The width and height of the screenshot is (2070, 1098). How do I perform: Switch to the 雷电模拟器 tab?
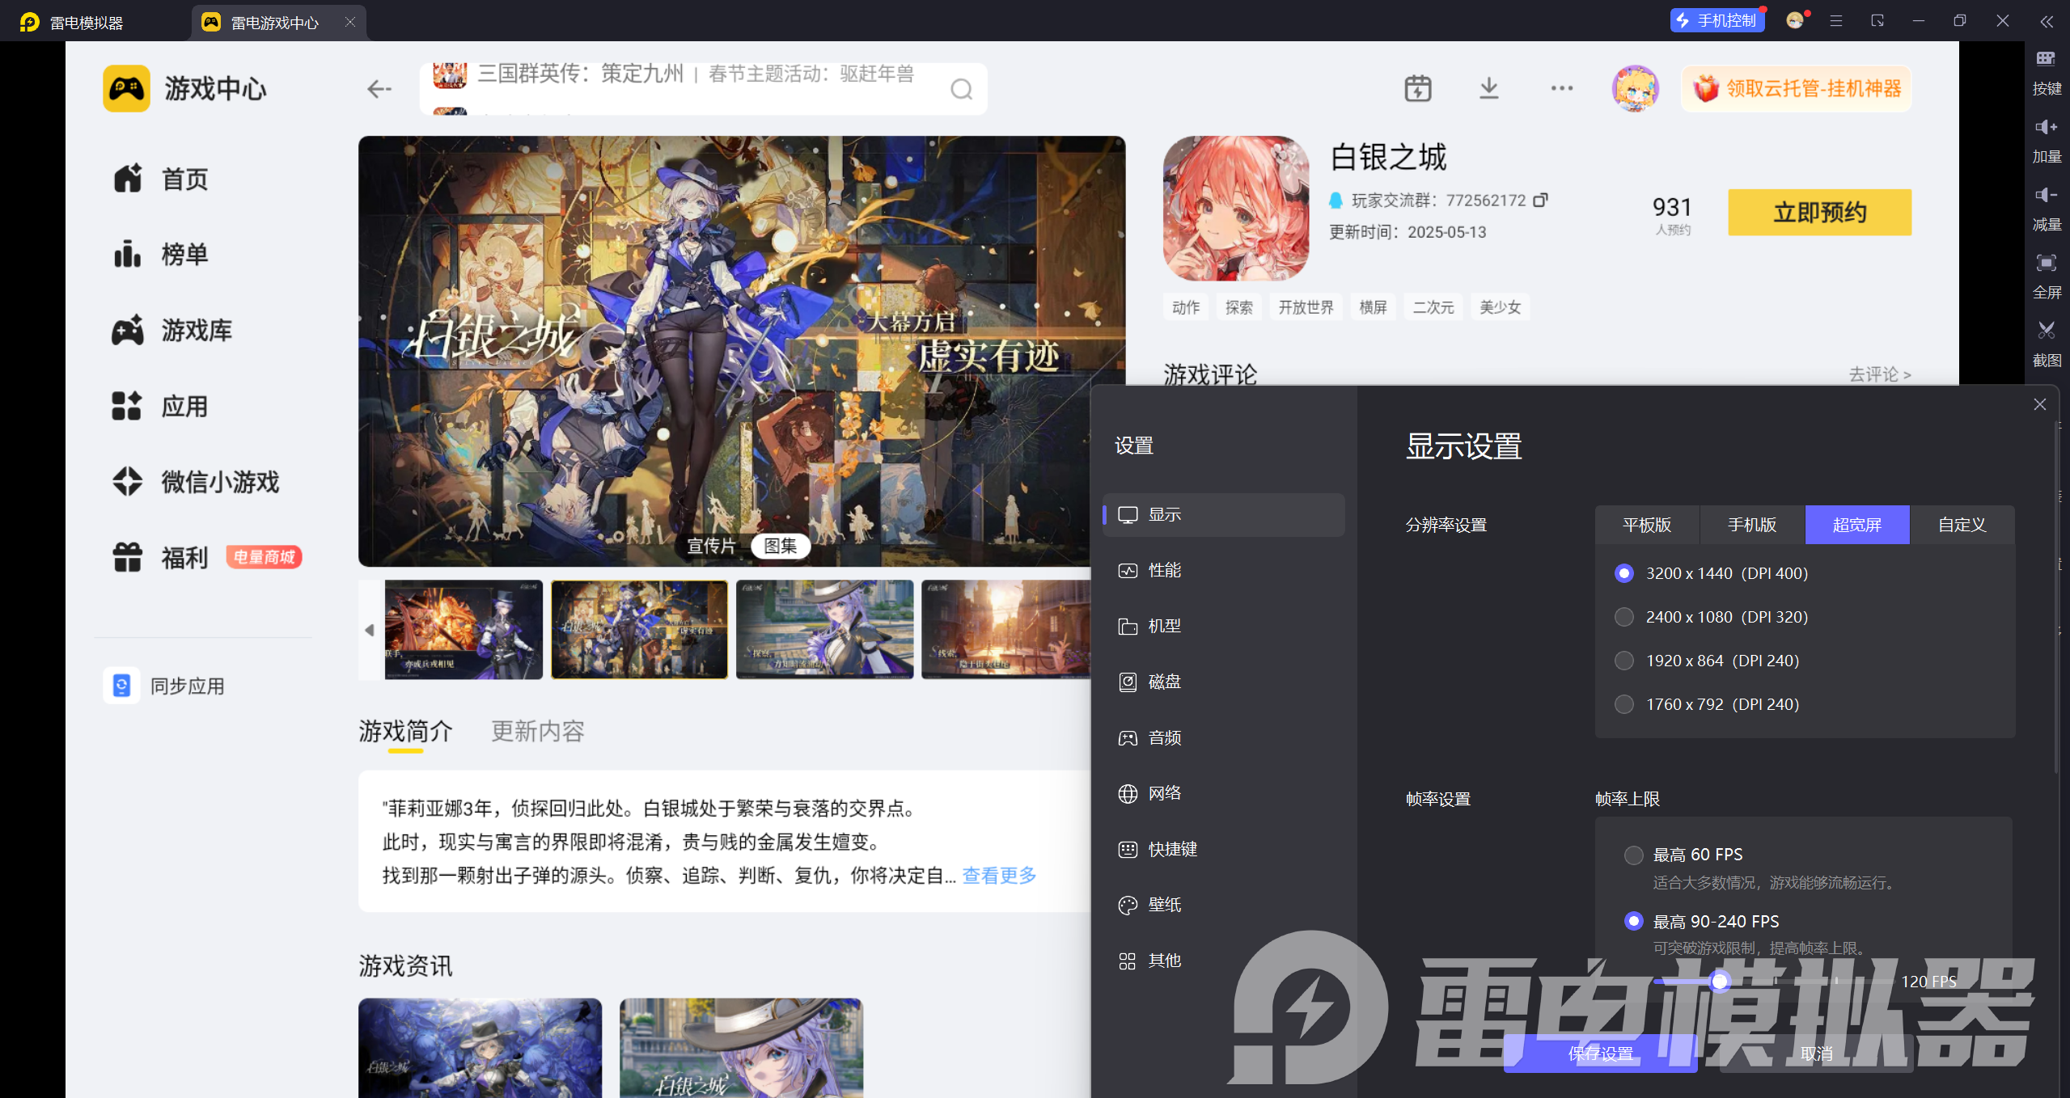coord(73,22)
